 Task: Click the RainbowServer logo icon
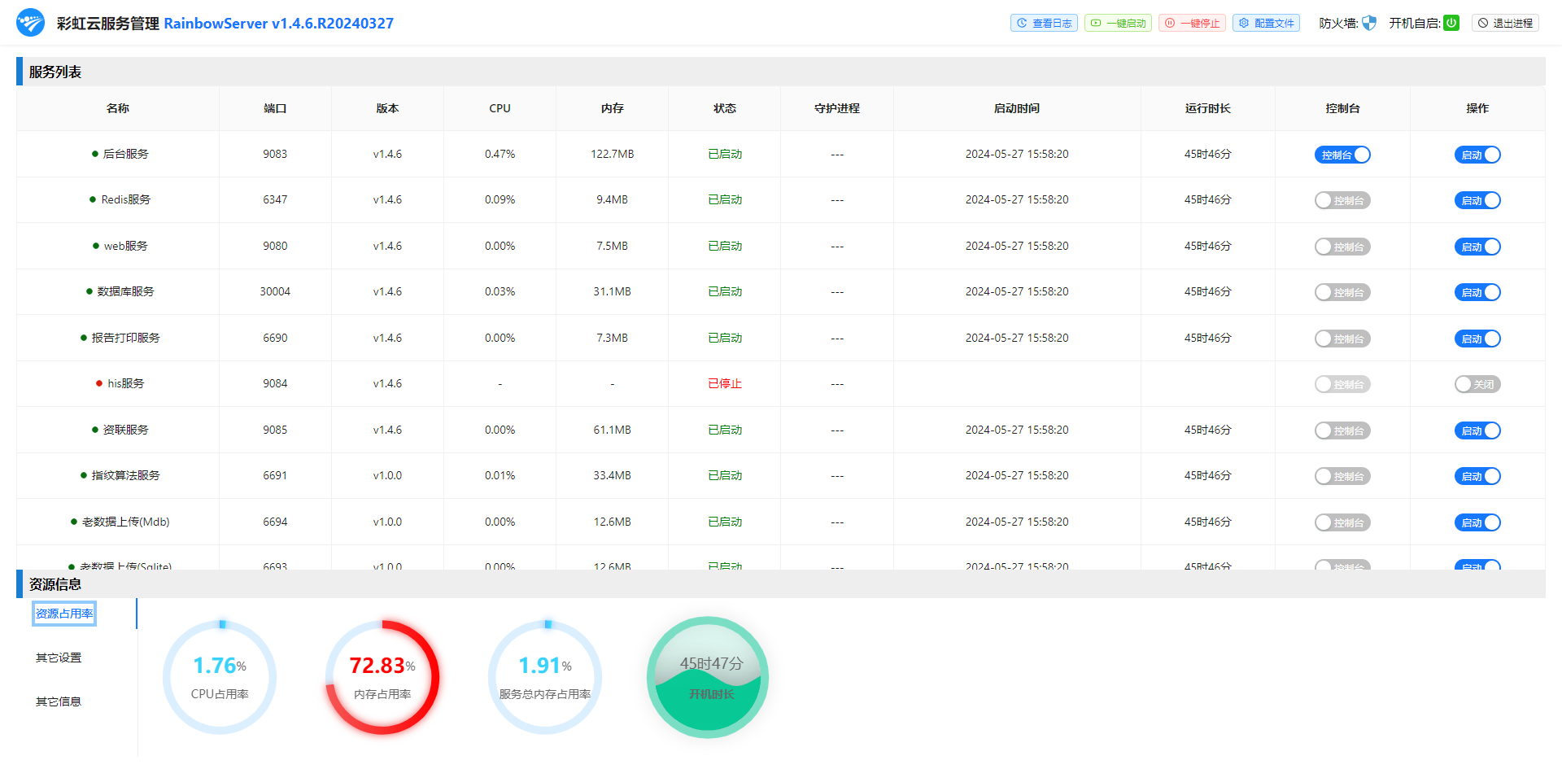click(x=31, y=23)
